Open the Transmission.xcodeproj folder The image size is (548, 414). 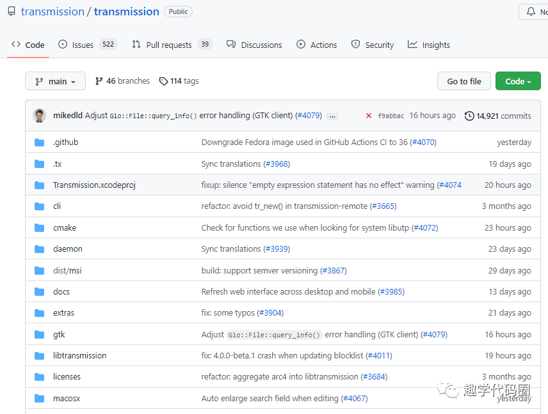[94, 185]
